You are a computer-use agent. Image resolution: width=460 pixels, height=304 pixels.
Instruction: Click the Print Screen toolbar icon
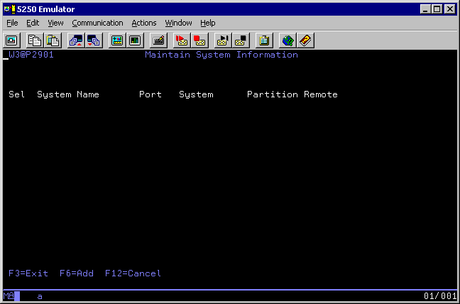click(11, 40)
